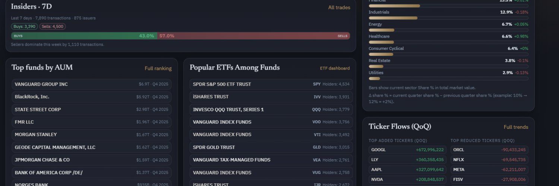
Task: Click the GOOGL top added ticker
Action: click(407, 150)
